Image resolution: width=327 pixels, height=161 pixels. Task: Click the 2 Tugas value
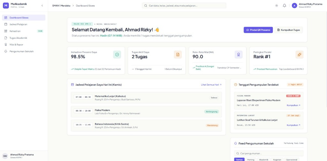coord(140,57)
